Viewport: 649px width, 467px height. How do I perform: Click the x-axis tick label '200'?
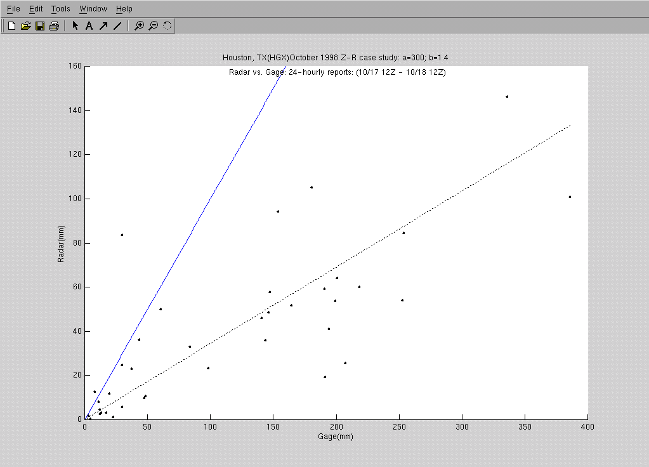pos(336,427)
